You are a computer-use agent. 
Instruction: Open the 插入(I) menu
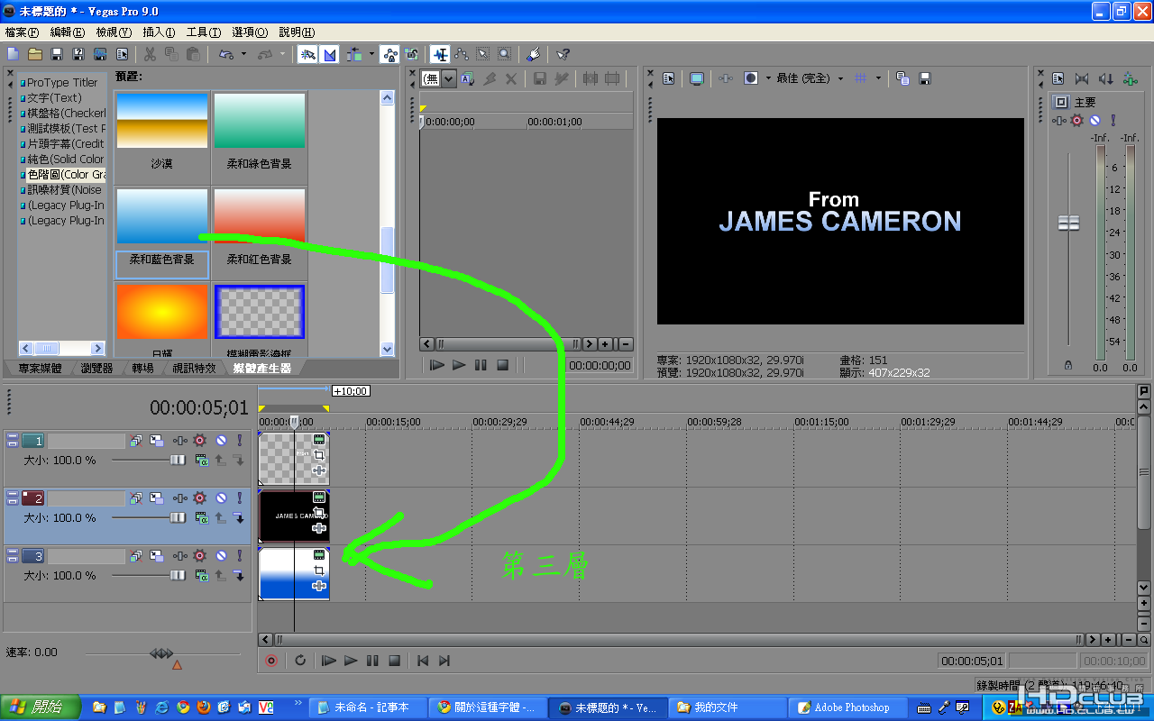pos(159,32)
